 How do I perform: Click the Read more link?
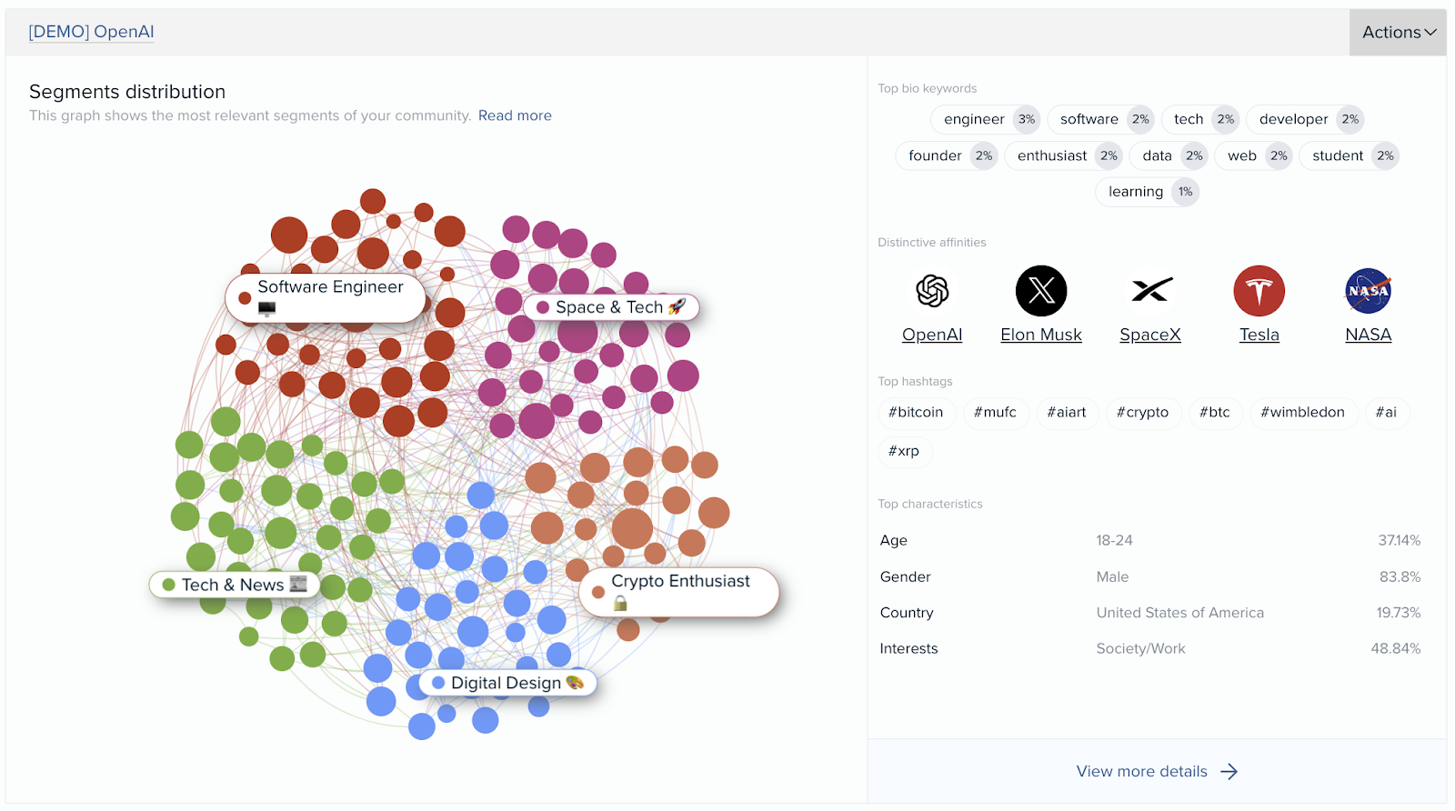click(x=515, y=115)
